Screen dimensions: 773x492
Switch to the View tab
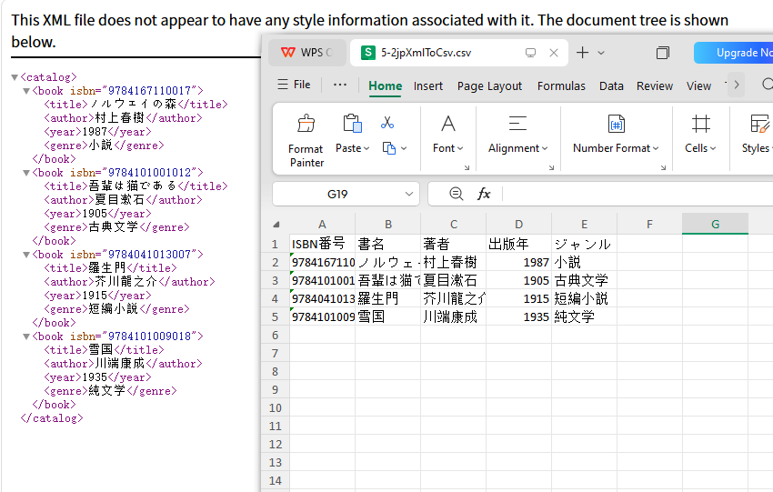click(x=698, y=85)
